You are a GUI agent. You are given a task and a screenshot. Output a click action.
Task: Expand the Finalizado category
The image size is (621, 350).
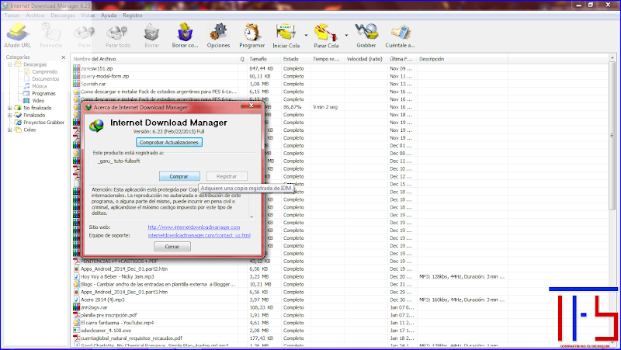[9, 115]
